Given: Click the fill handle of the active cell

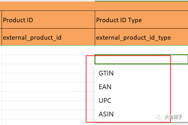Looking at the screenshot, I should (187, 64).
